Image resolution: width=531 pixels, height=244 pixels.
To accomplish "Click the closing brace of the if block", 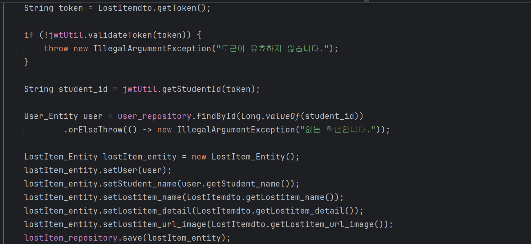I will pyautogui.click(x=26, y=62).
